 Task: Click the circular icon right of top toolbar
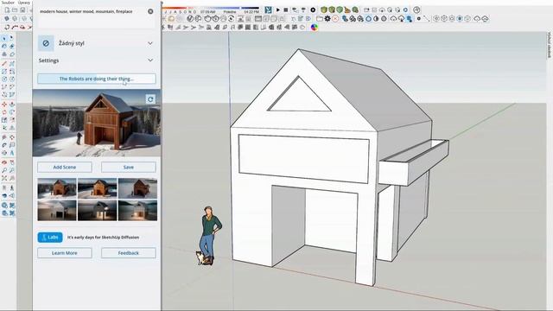pyautogui.click(x=416, y=10)
